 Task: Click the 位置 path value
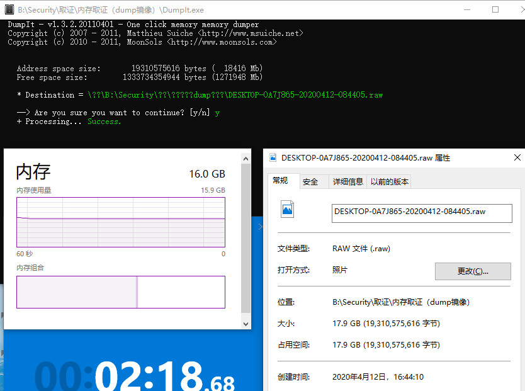pyautogui.click(x=401, y=302)
